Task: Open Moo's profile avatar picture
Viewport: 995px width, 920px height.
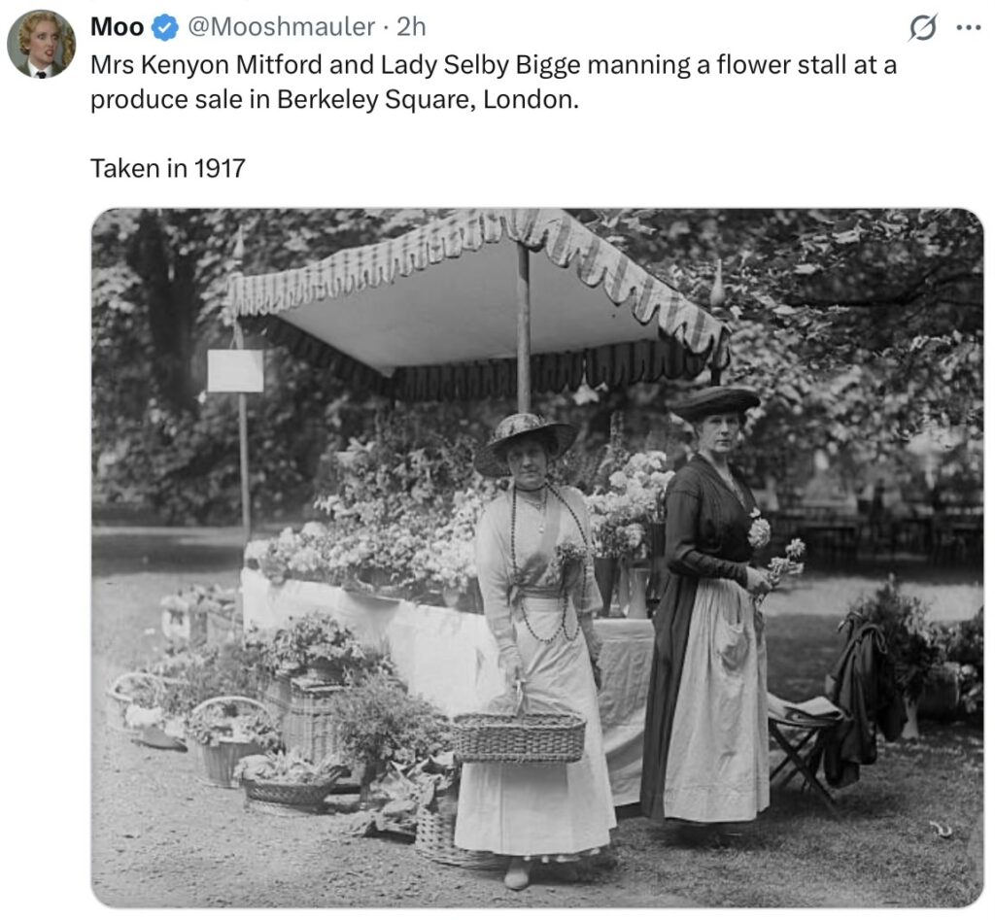Action: (x=41, y=44)
